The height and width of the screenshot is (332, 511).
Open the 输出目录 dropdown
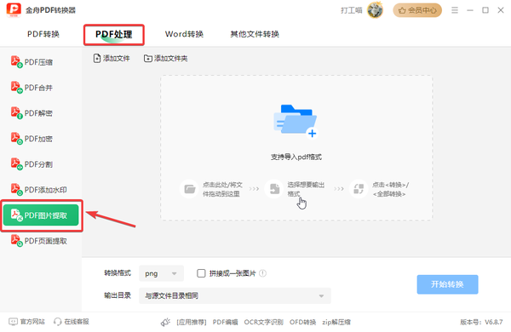click(235, 295)
